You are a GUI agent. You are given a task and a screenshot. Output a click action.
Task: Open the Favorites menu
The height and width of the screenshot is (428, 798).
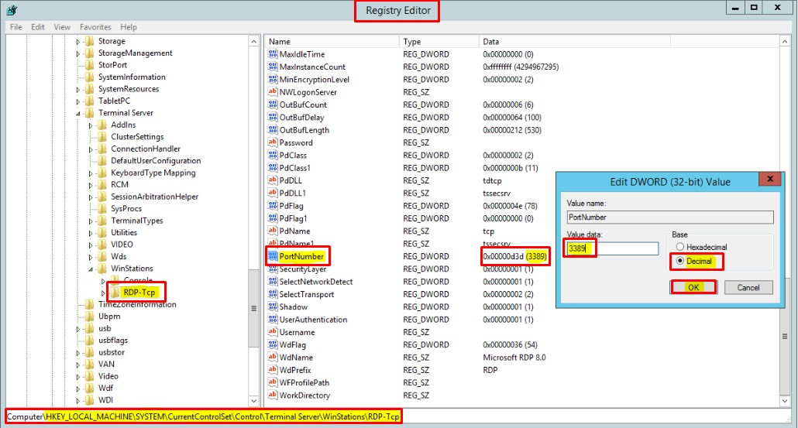point(95,27)
